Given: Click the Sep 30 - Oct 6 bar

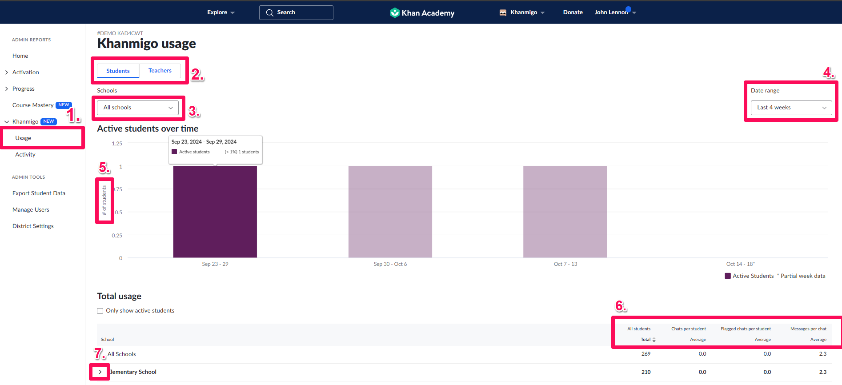Looking at the screenshot, I should point(390,212).
